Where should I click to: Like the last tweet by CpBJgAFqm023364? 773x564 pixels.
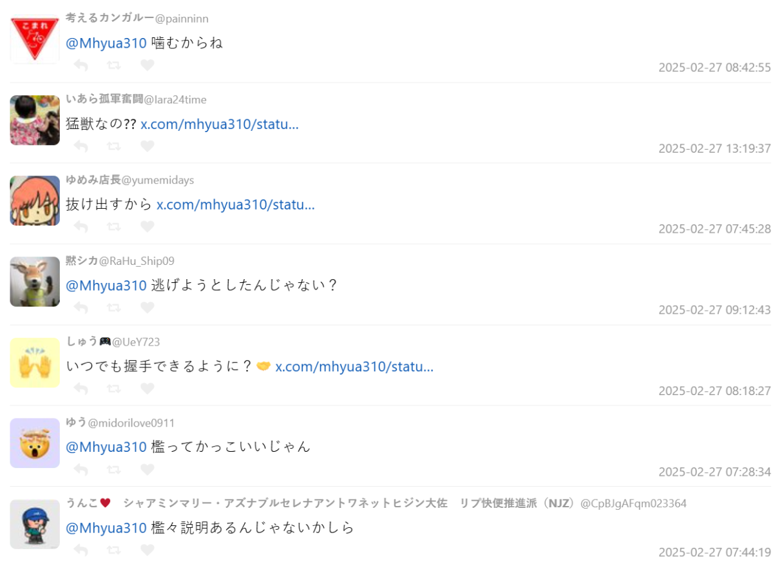pos(148,550)
